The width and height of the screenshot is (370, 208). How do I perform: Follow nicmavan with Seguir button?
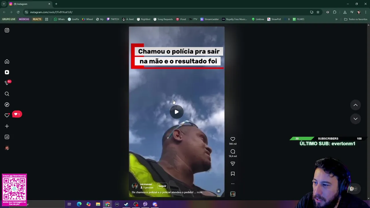(x=162, y=186)
